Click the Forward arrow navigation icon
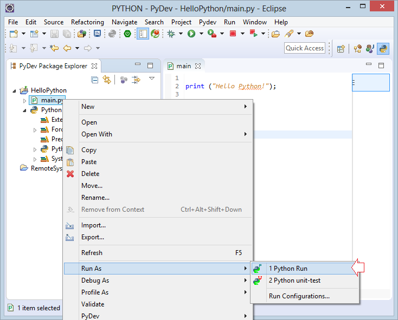This screenshot has height=320, width=398. pos(87,48)
